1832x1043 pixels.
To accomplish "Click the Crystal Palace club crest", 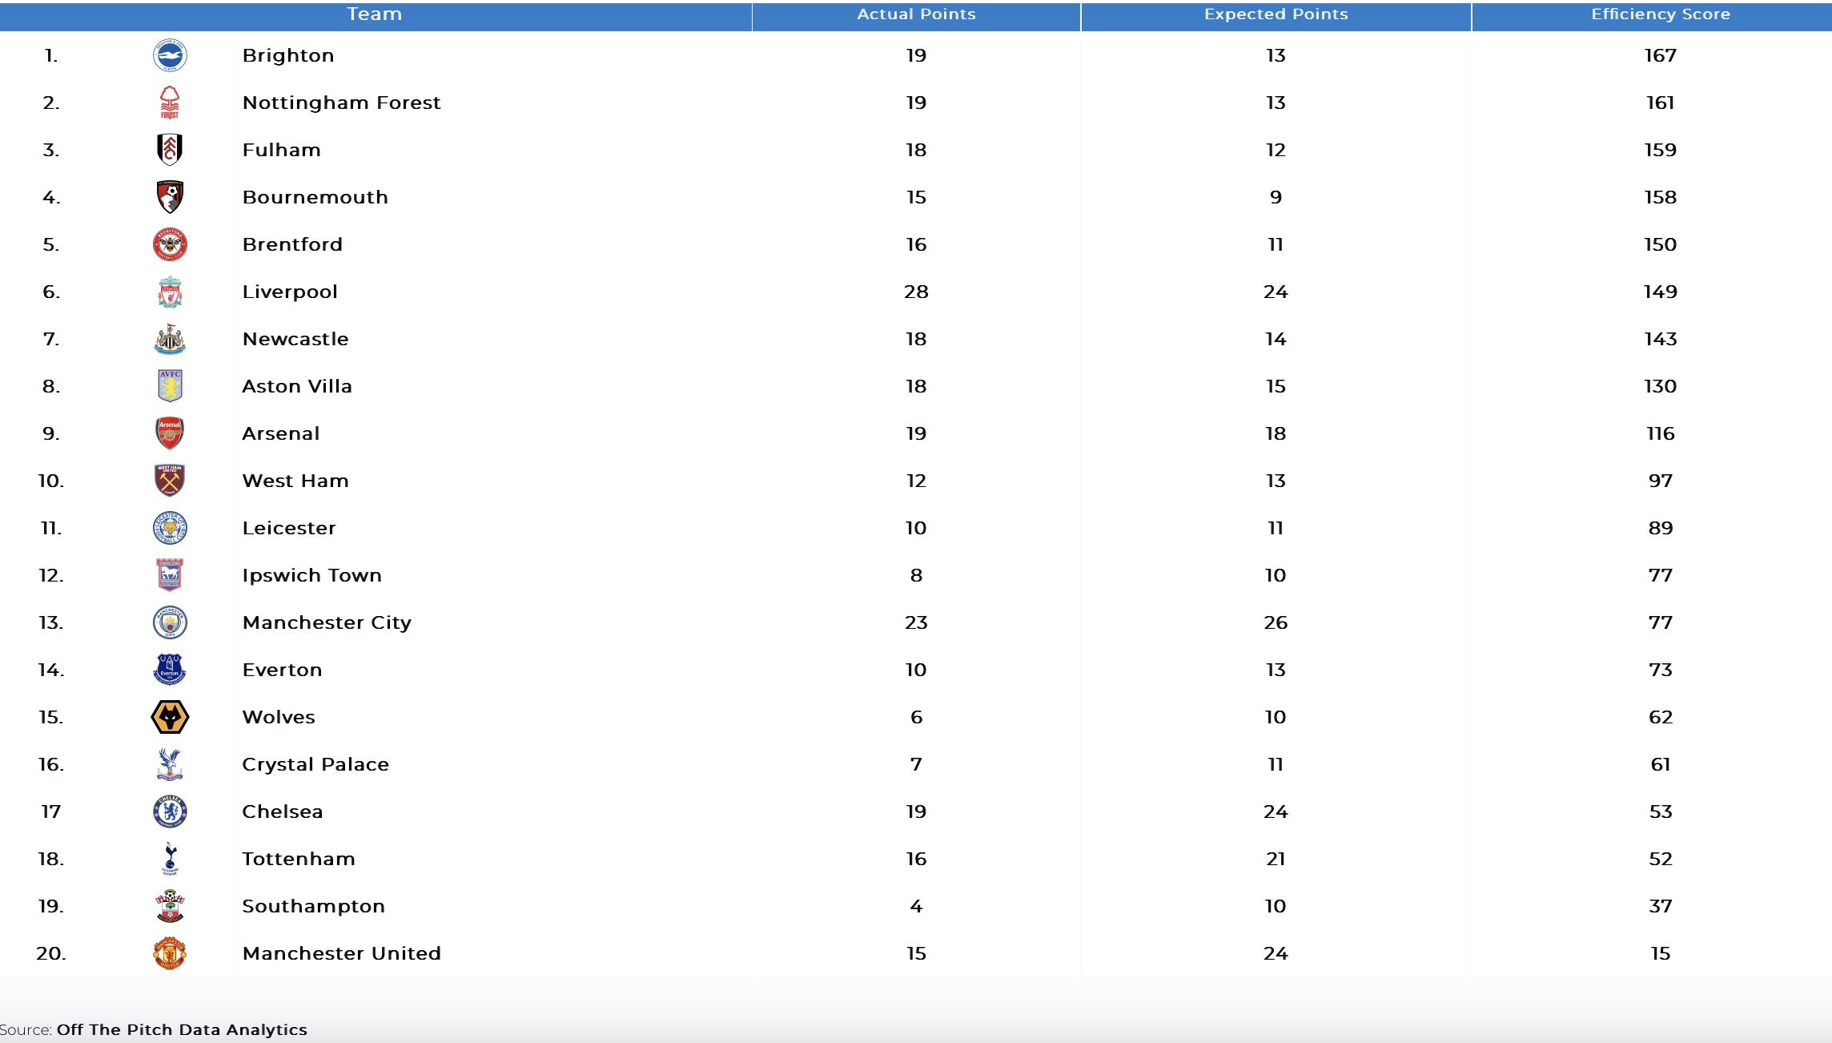I will (x=170, y=764).
